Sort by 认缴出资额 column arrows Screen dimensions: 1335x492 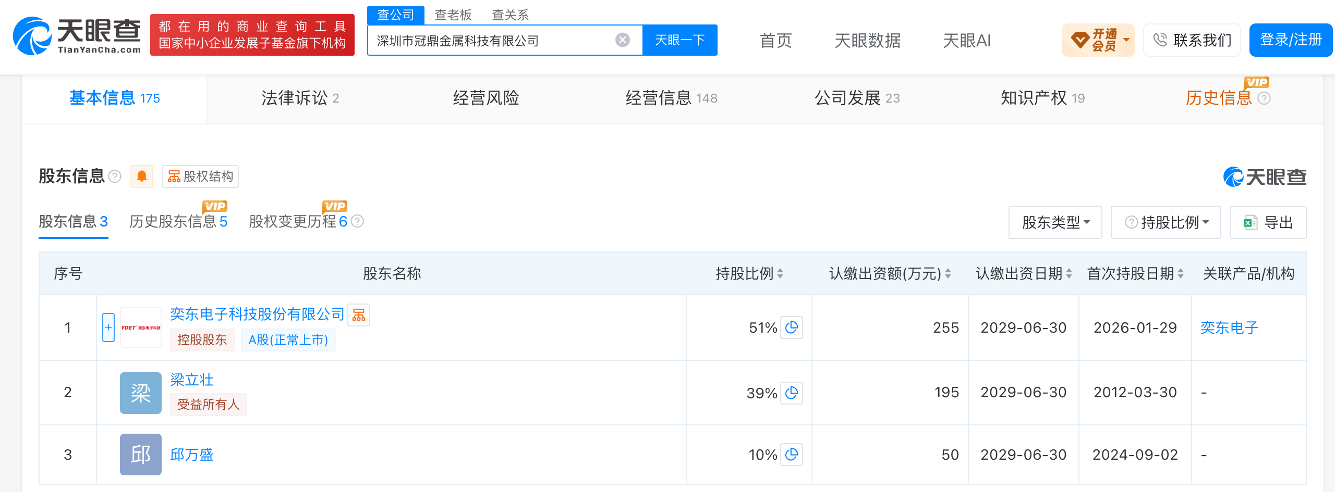click(948, 273)
